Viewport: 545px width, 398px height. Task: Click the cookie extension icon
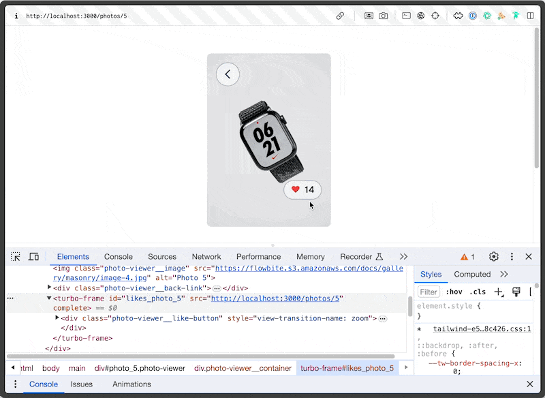[x=501, y=16]
